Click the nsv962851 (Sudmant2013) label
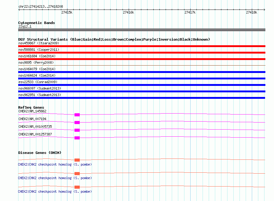Image resolution: width=274 pixels, height=201 pixels. point(40,95)
